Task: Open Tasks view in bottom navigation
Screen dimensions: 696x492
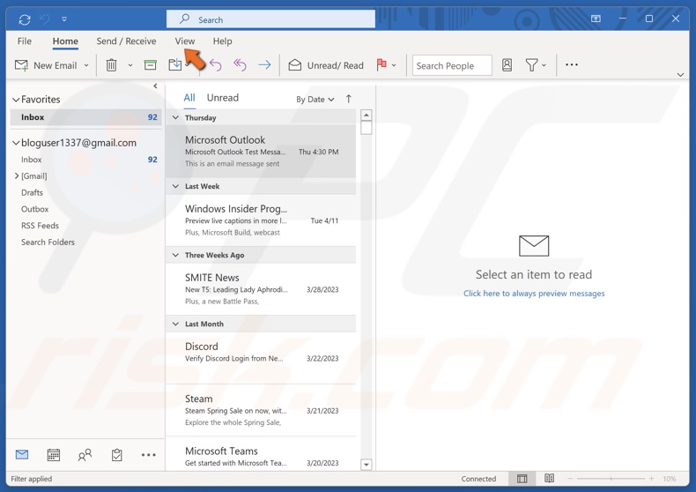Action: click(x=116, y=455)
